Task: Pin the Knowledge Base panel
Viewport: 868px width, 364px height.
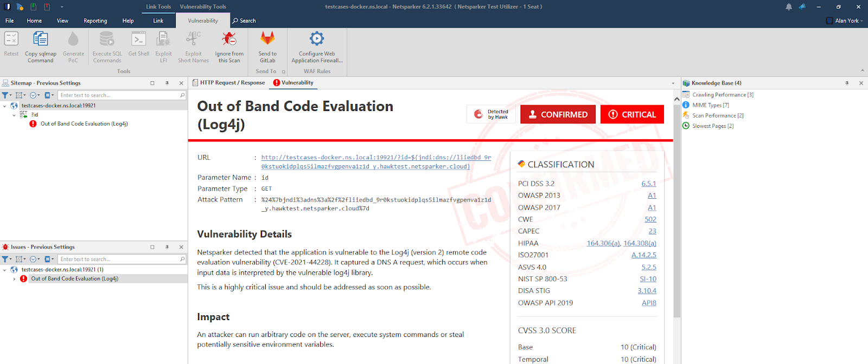Action: [847, 83]
